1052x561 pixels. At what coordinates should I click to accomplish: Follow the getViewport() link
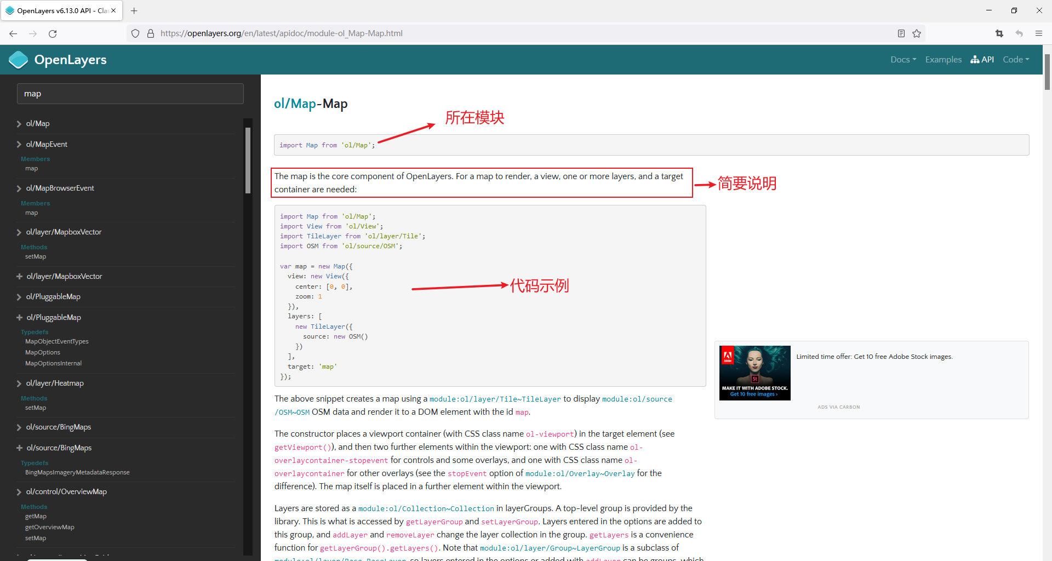coord(303,447)
